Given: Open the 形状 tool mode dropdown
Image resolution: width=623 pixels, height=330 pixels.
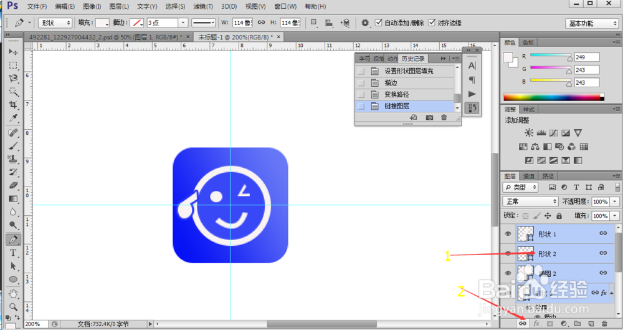Looking at the screenshot, I should (x=55, y=23).
